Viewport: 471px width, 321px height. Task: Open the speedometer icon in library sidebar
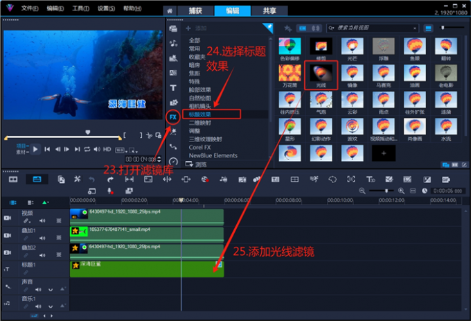coord(173,162)
